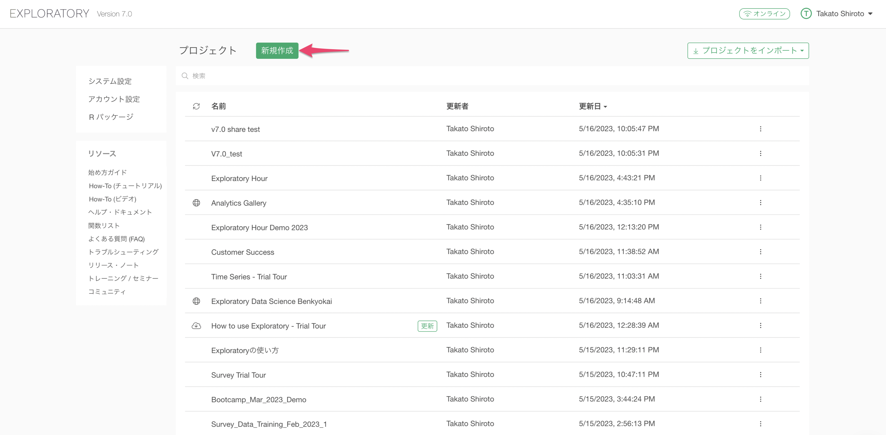Open Exploratory Data Science Benkyokai project
Image resolution: width=886 pixels, height=435 pixels.
tap(271, 301)
